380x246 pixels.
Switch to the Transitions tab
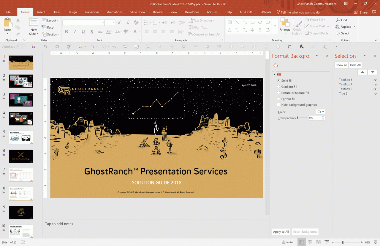(x=92, y=12)
